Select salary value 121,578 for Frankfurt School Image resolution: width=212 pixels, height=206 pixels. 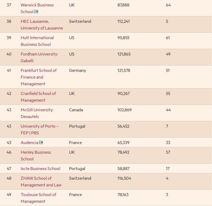(x=124, y=71)
